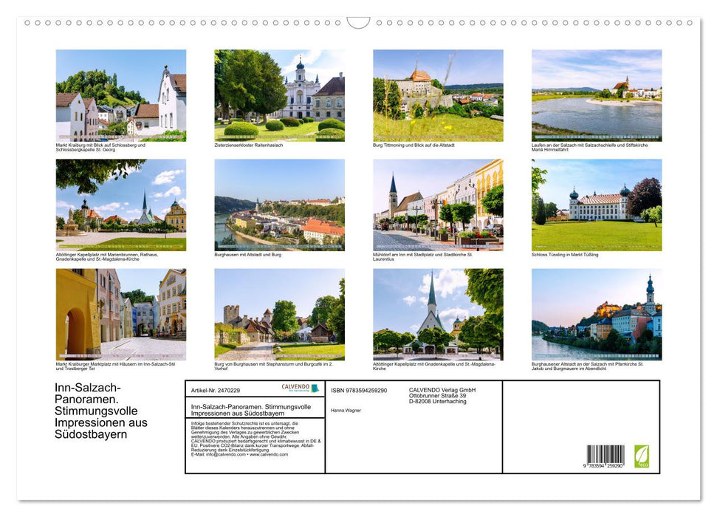Image resolution: width=717 pixels, height=517 pixels.
Task: Click 'CALVENDO Verlag GmbH' publisher name
Action: pos(442,390)
